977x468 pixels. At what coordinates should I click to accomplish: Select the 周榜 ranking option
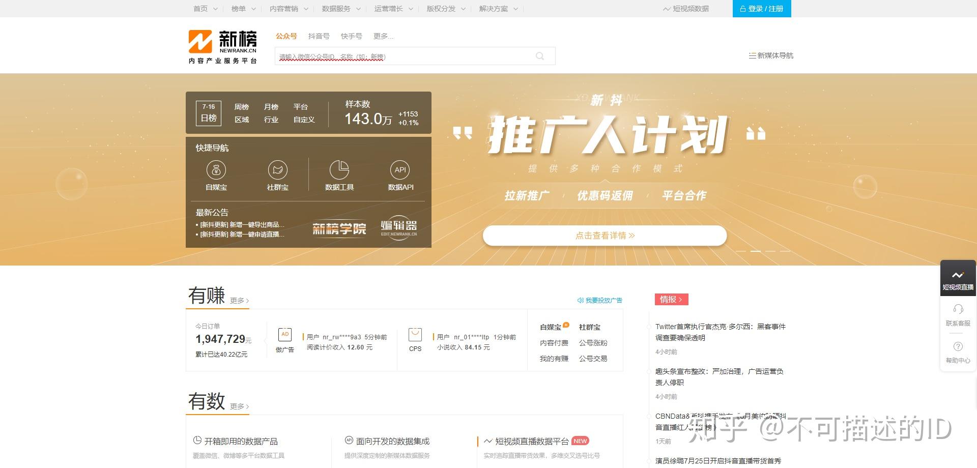(242, 107)
